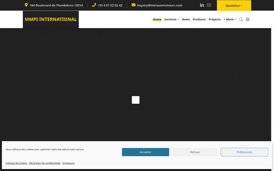
Task: Open the News menu item
Action: tap(186, 19)
